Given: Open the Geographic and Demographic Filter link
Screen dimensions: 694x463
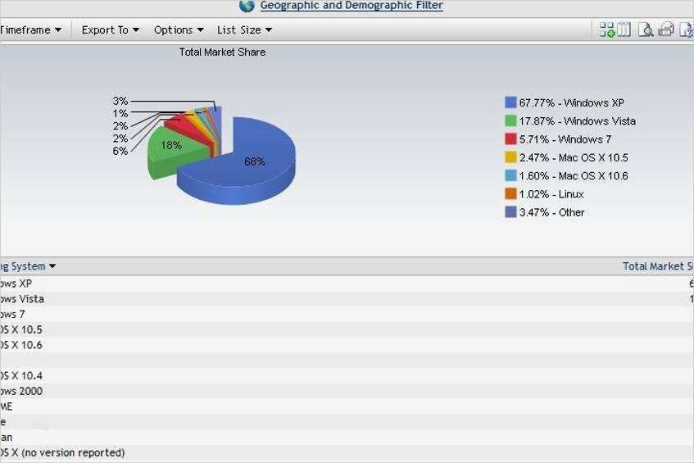Looking at the screenshot, I should coord(352,5).
